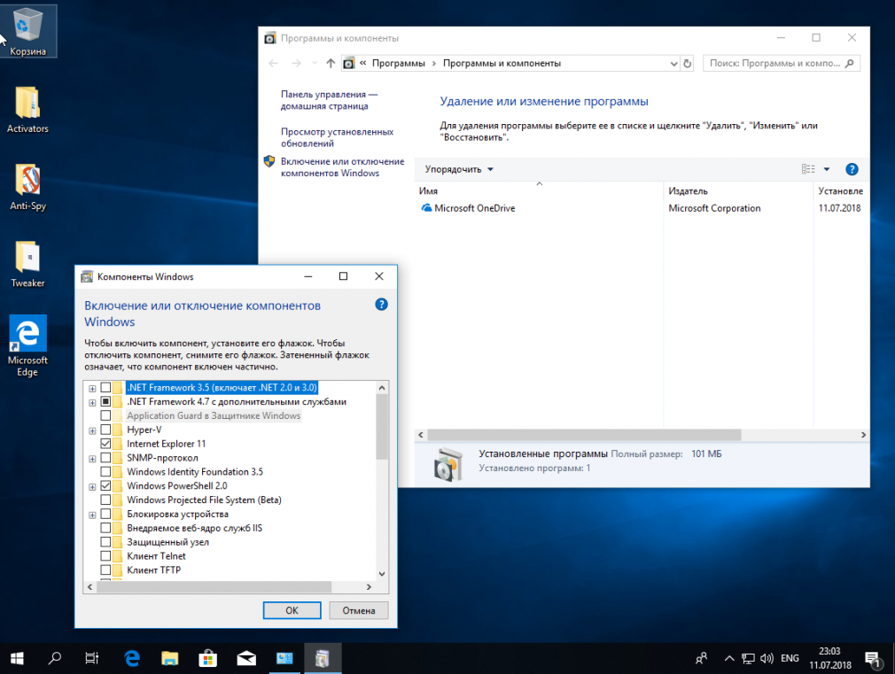This screenshot has height=674, width=895.
Task: Expand the Hyper-V tree node
Action: pos(92,430)
